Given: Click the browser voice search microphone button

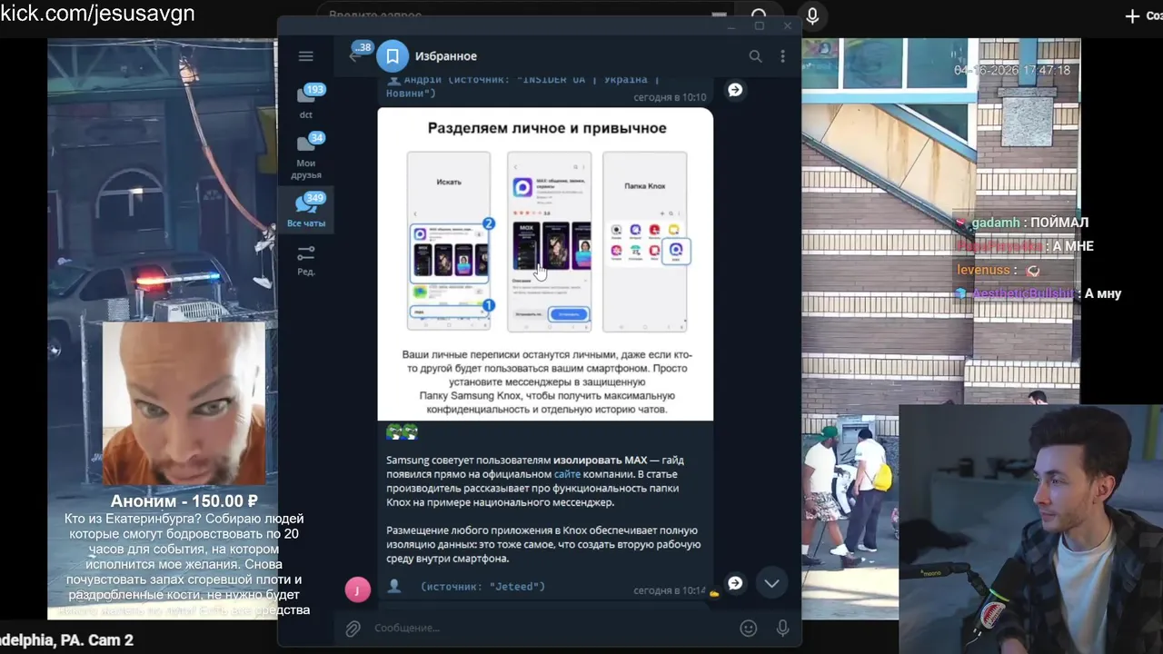Looking at the screenshot, I should 812,15.
